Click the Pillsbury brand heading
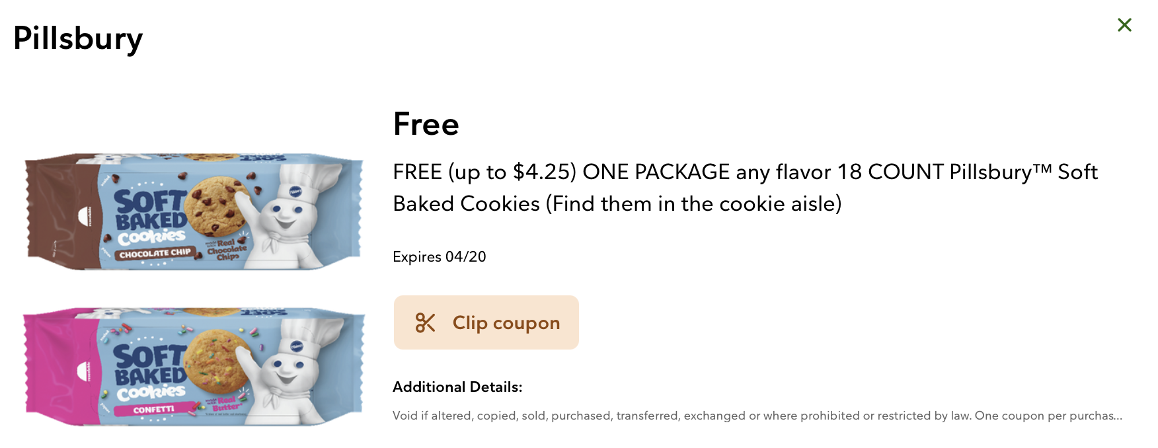1158x448 pixels. 78,38
